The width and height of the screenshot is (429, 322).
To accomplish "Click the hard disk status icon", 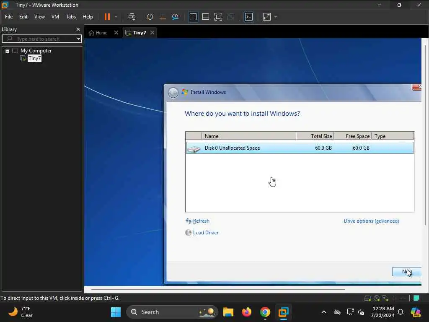I will (368, 298).
